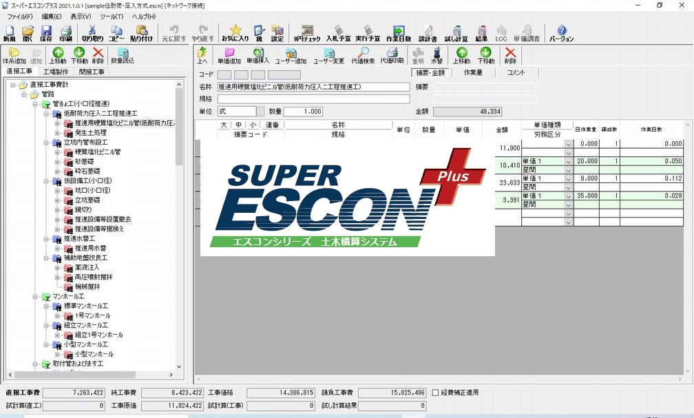The image size is (694, 418).
Task: Open the 表示(V) menu
Action: click(81, 17)
